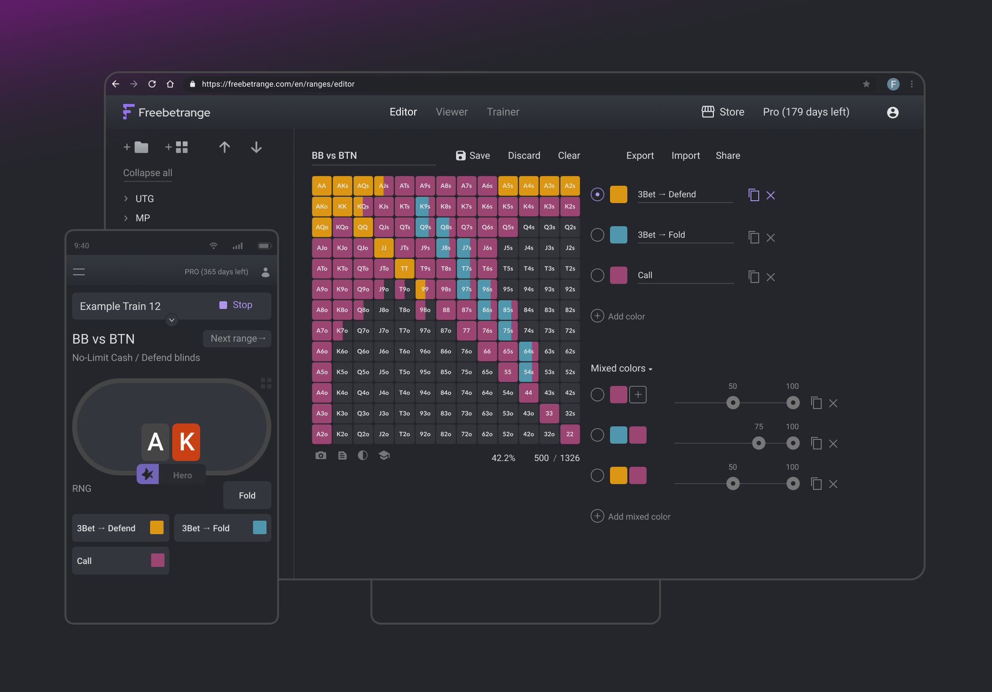Stop the Example Train 12 session
Screen dimensions: 992x692
236,305
